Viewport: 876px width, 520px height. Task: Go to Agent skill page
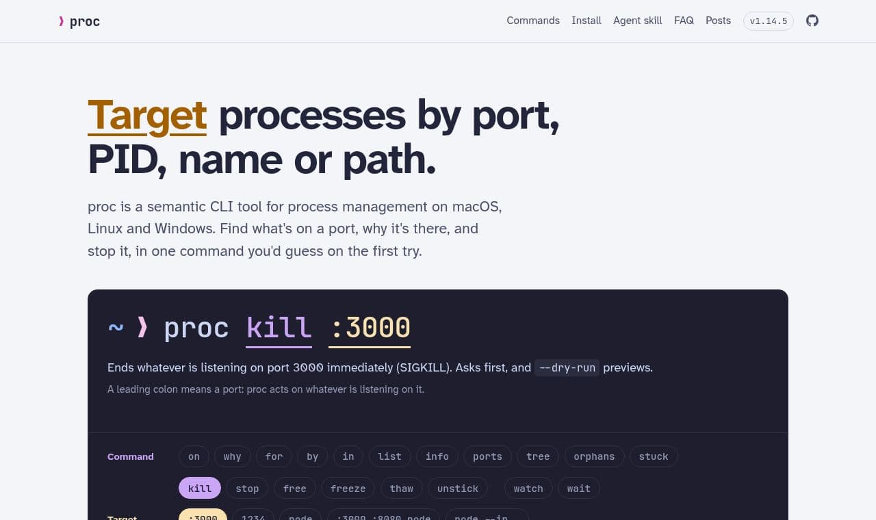tap(638, 21)
